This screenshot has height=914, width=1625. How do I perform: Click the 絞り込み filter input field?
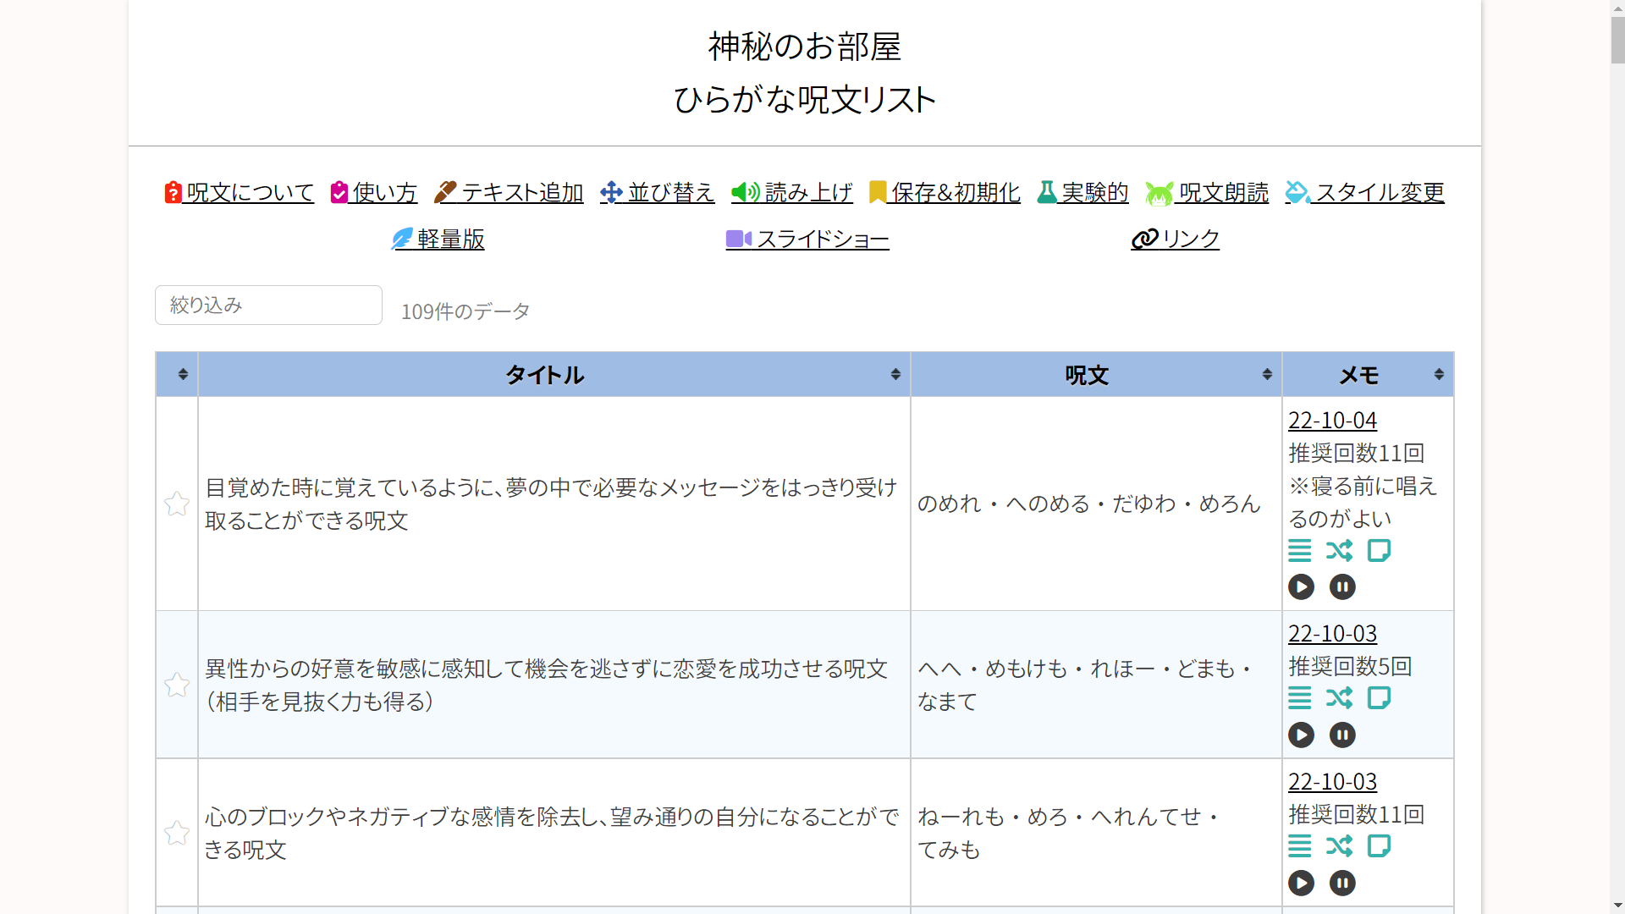[x=268, y=306]
